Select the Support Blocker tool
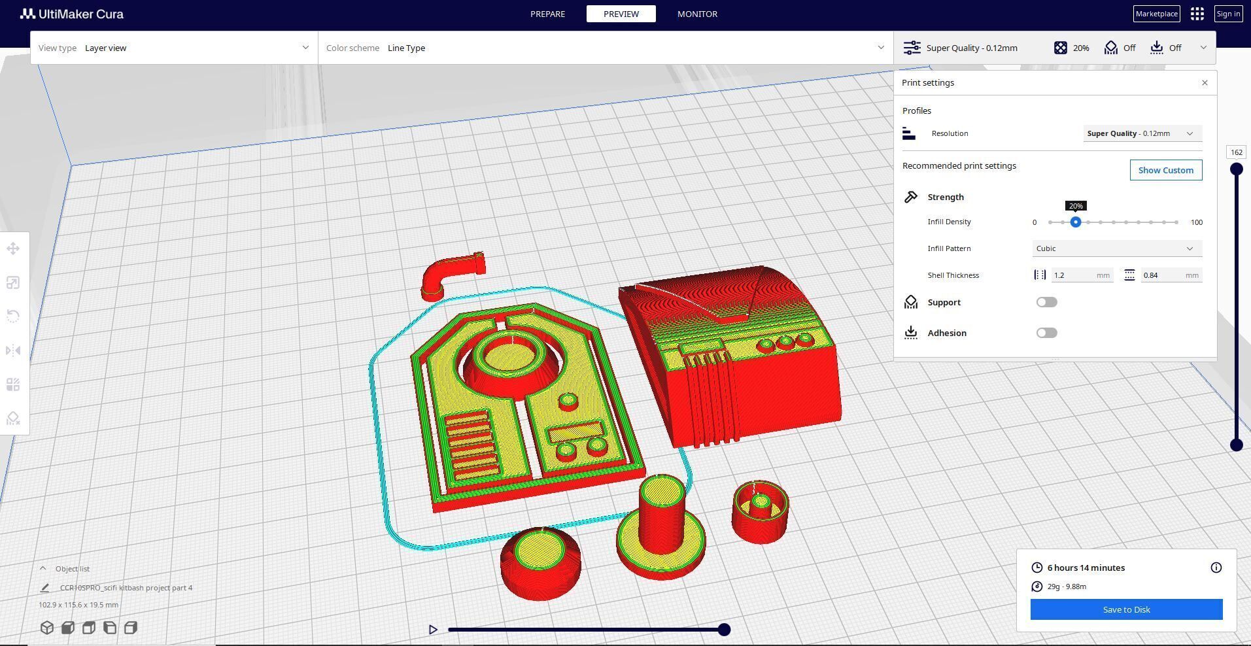 point(13,418)
